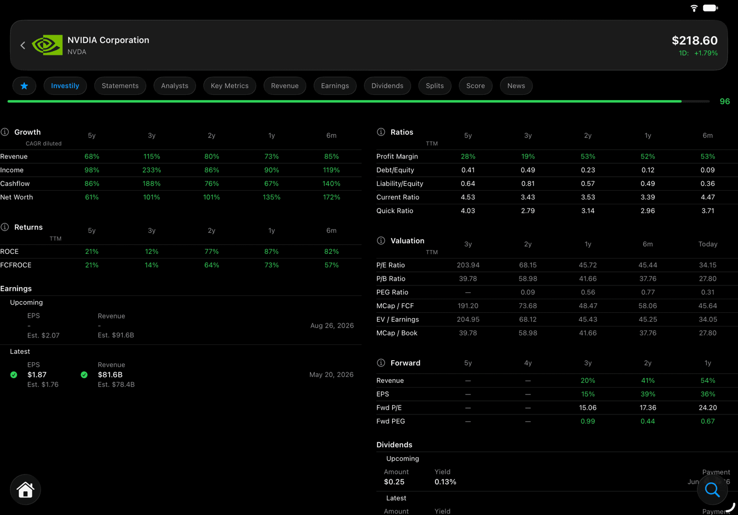738x515 pixels.
Task: Open the Key Metrics tab
Action: 230,86
